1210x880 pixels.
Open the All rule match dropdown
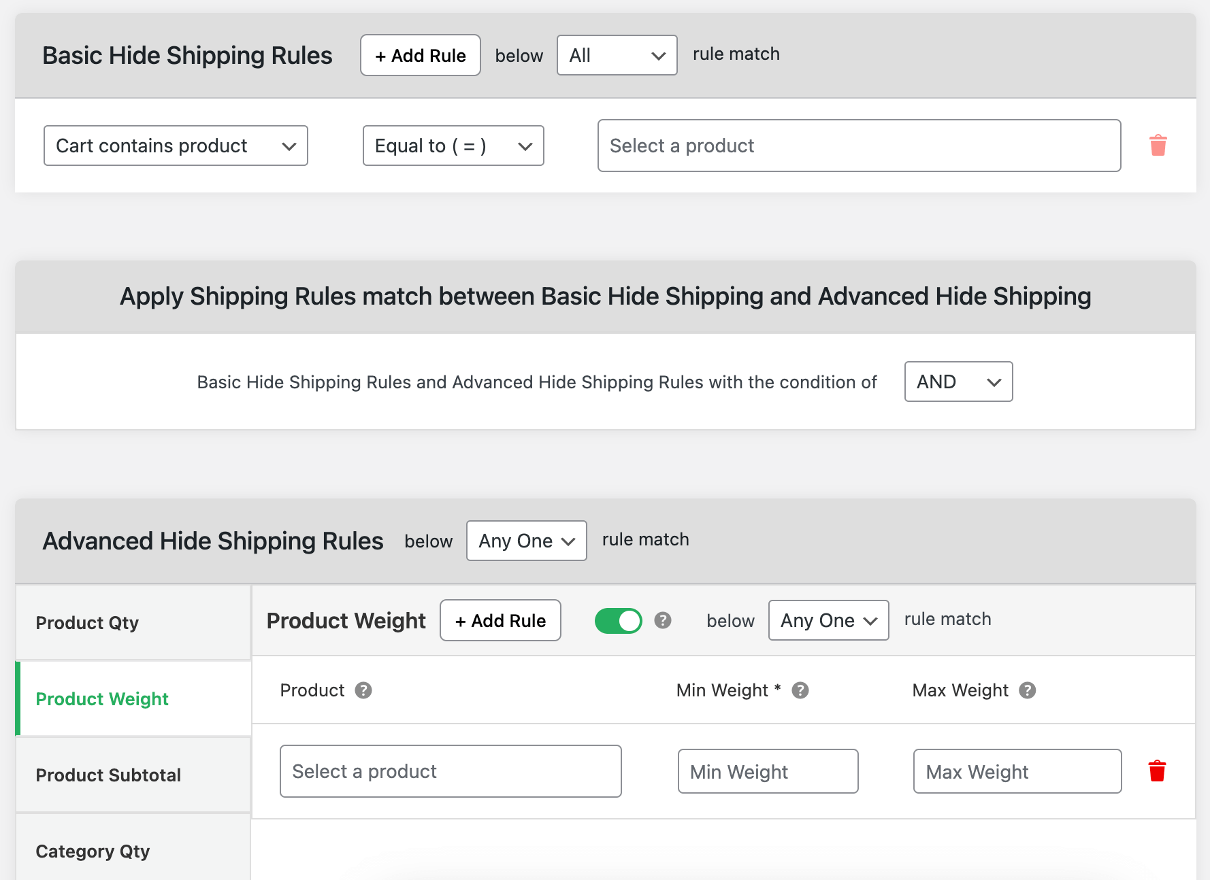(x=617, y=55)
